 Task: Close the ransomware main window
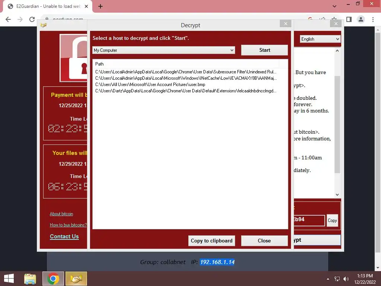point(336,23)
